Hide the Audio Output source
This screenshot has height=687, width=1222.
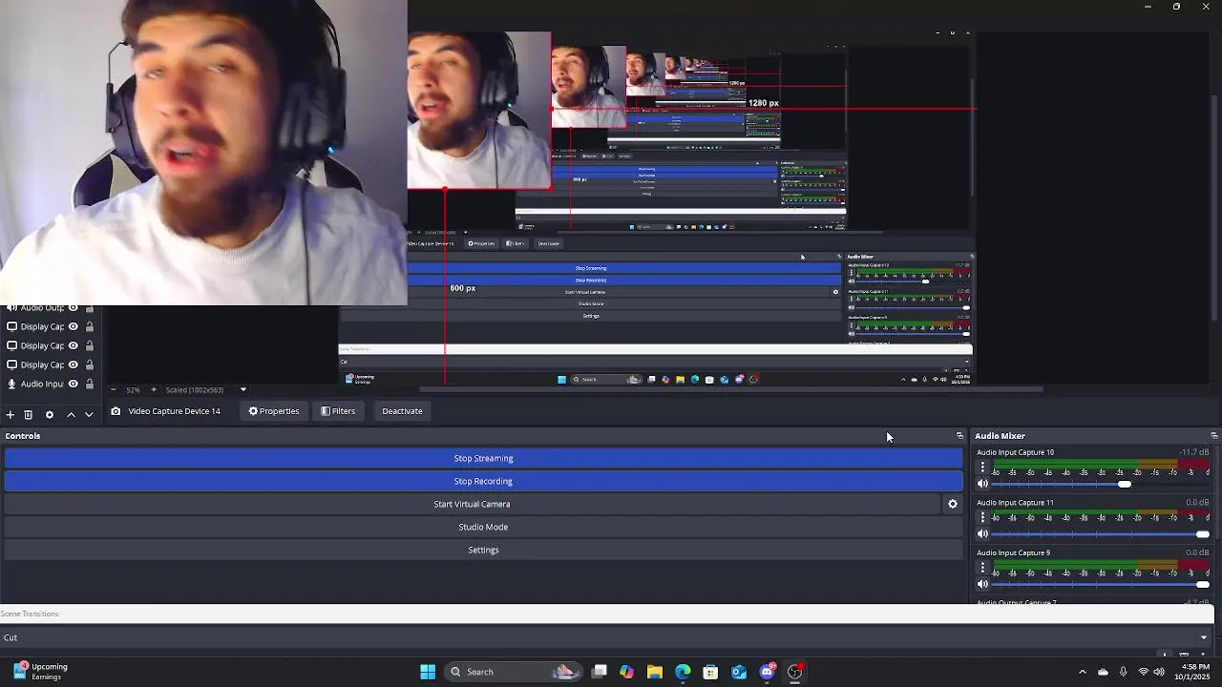[73, 308]
